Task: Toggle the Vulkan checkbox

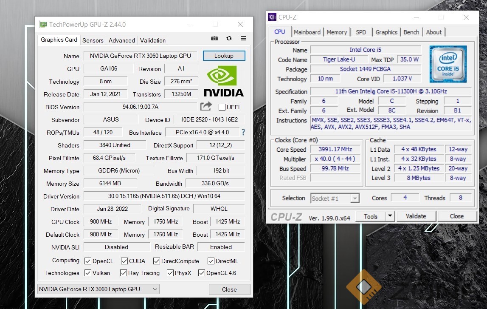Action: [88, 273]
